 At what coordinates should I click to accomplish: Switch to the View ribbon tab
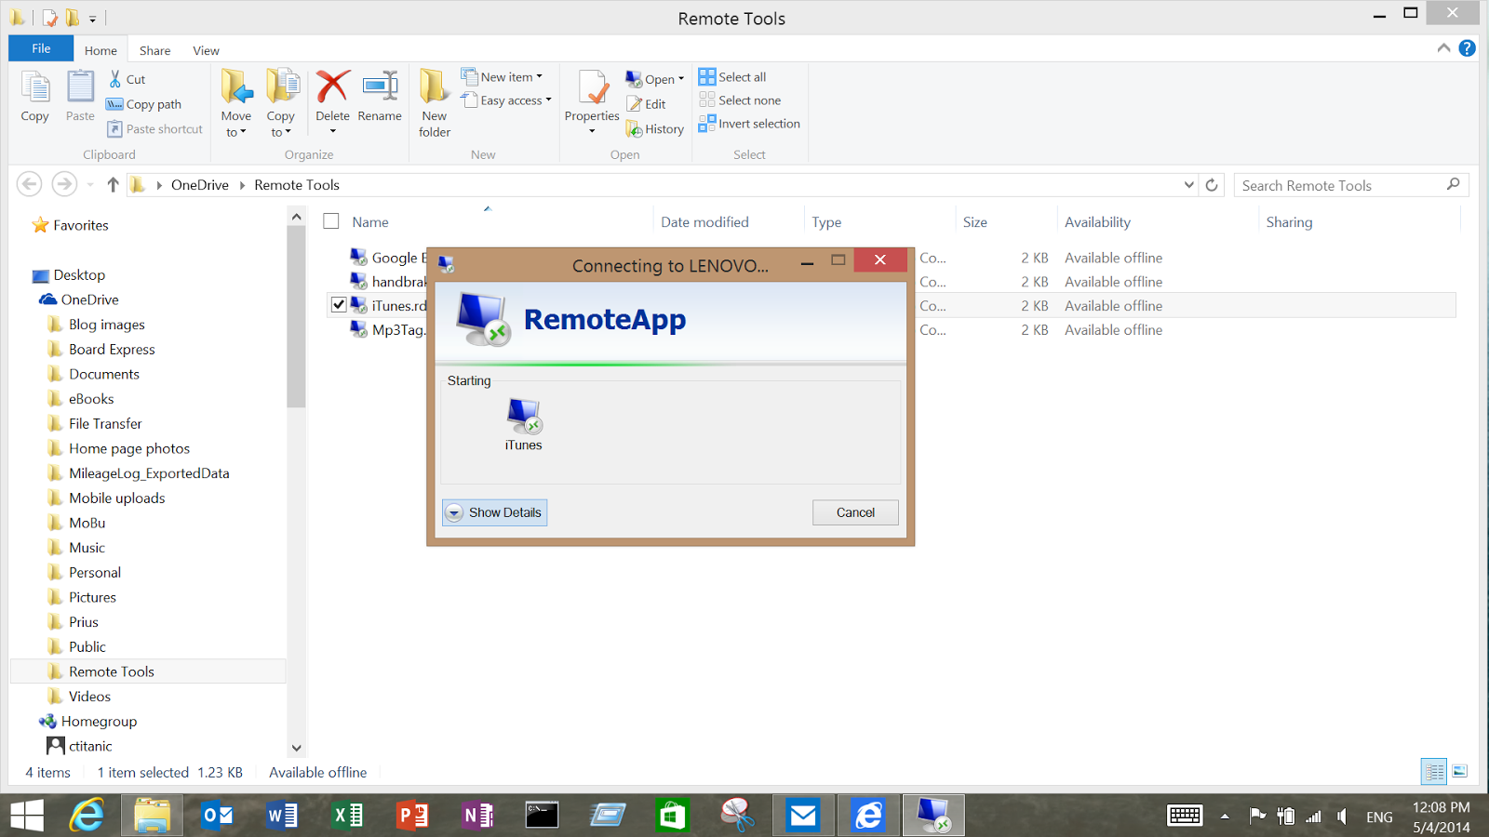click(x=206, y=50)
